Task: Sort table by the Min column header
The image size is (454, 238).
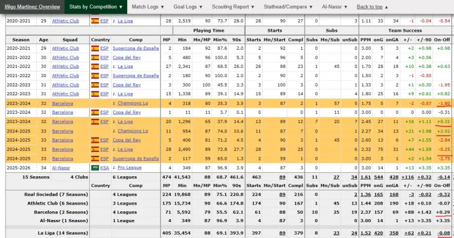Action: coord(182,40)
